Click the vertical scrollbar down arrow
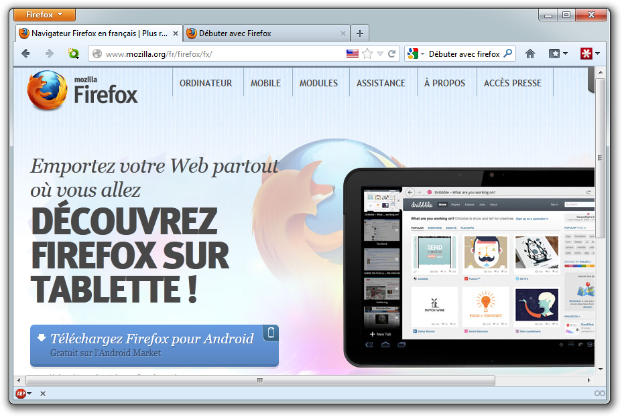 click(x=601, y=369)
